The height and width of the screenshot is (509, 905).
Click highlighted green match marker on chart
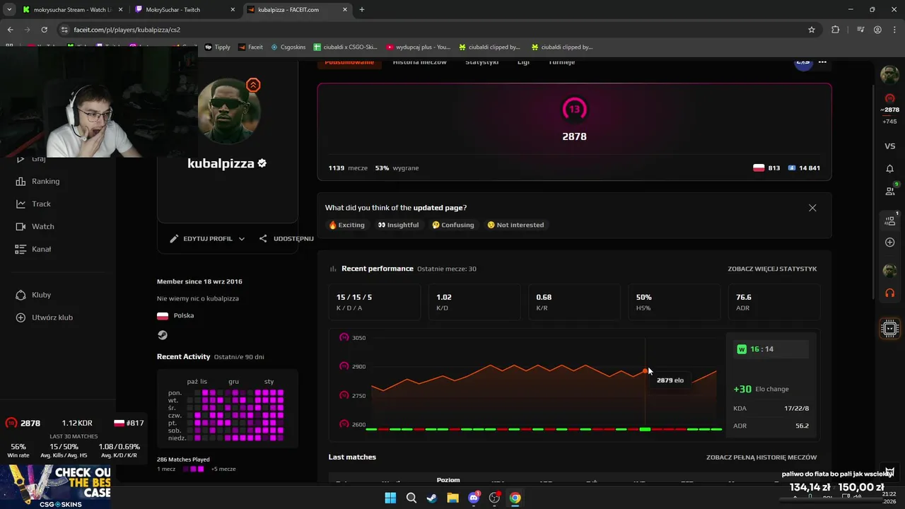coord(645,429)
